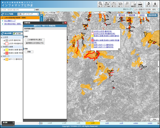Click the up arrow handle at map top
The width and height of the screenshot is (160, 128).
pos(100,13)
